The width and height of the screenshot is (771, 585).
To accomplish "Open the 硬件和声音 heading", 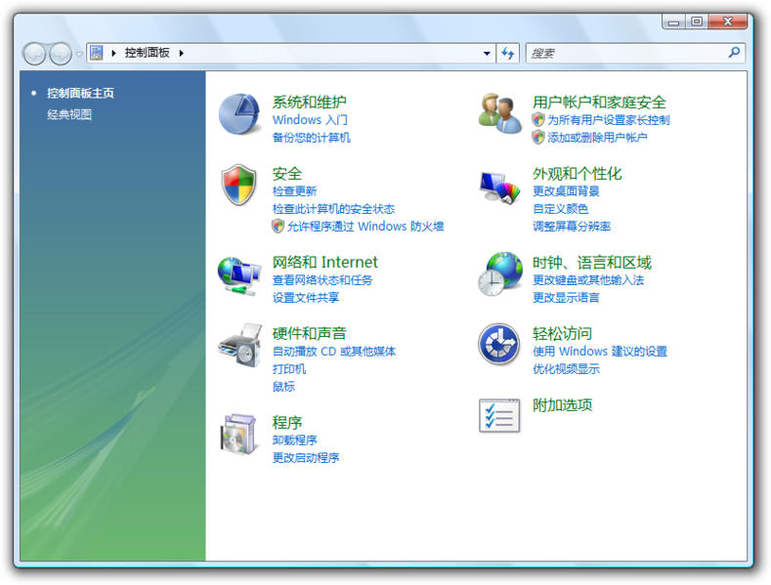I will pyautogui.click(x=310, y=333).
